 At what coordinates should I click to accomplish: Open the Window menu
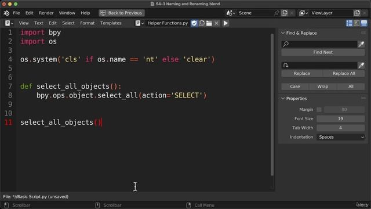[x=67, y=13]
